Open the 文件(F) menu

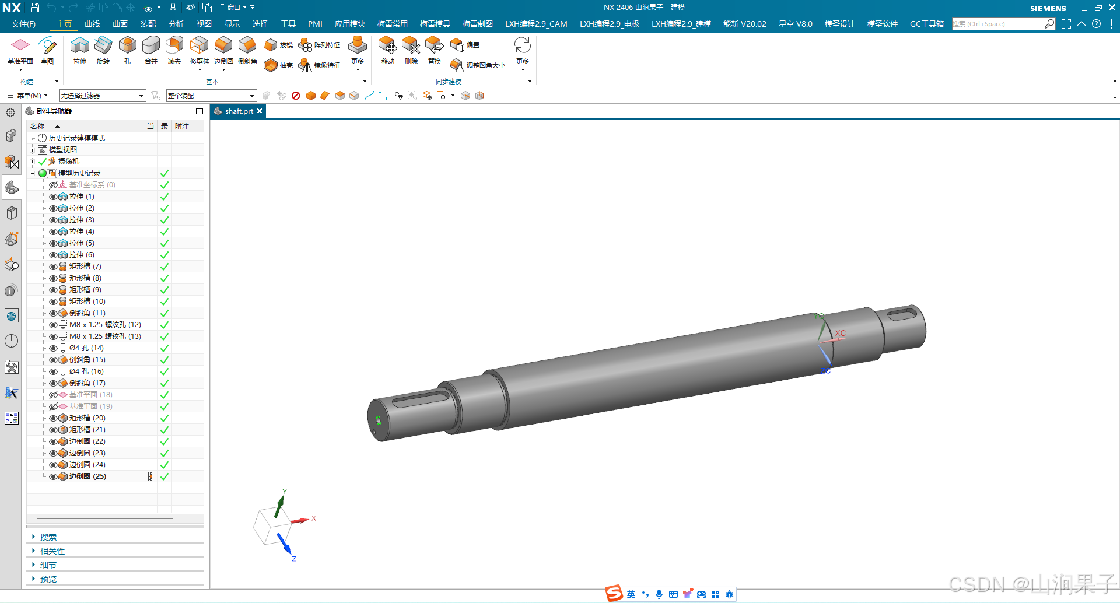[23, 24]
